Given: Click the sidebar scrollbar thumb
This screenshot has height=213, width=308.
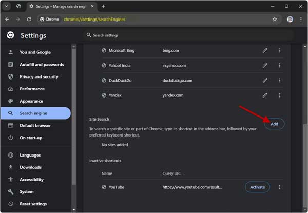Looking at the screenshot, I should 74,116.
